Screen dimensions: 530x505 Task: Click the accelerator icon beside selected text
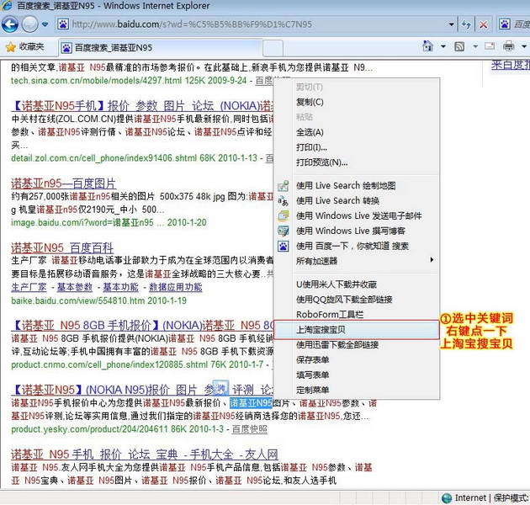220,387
